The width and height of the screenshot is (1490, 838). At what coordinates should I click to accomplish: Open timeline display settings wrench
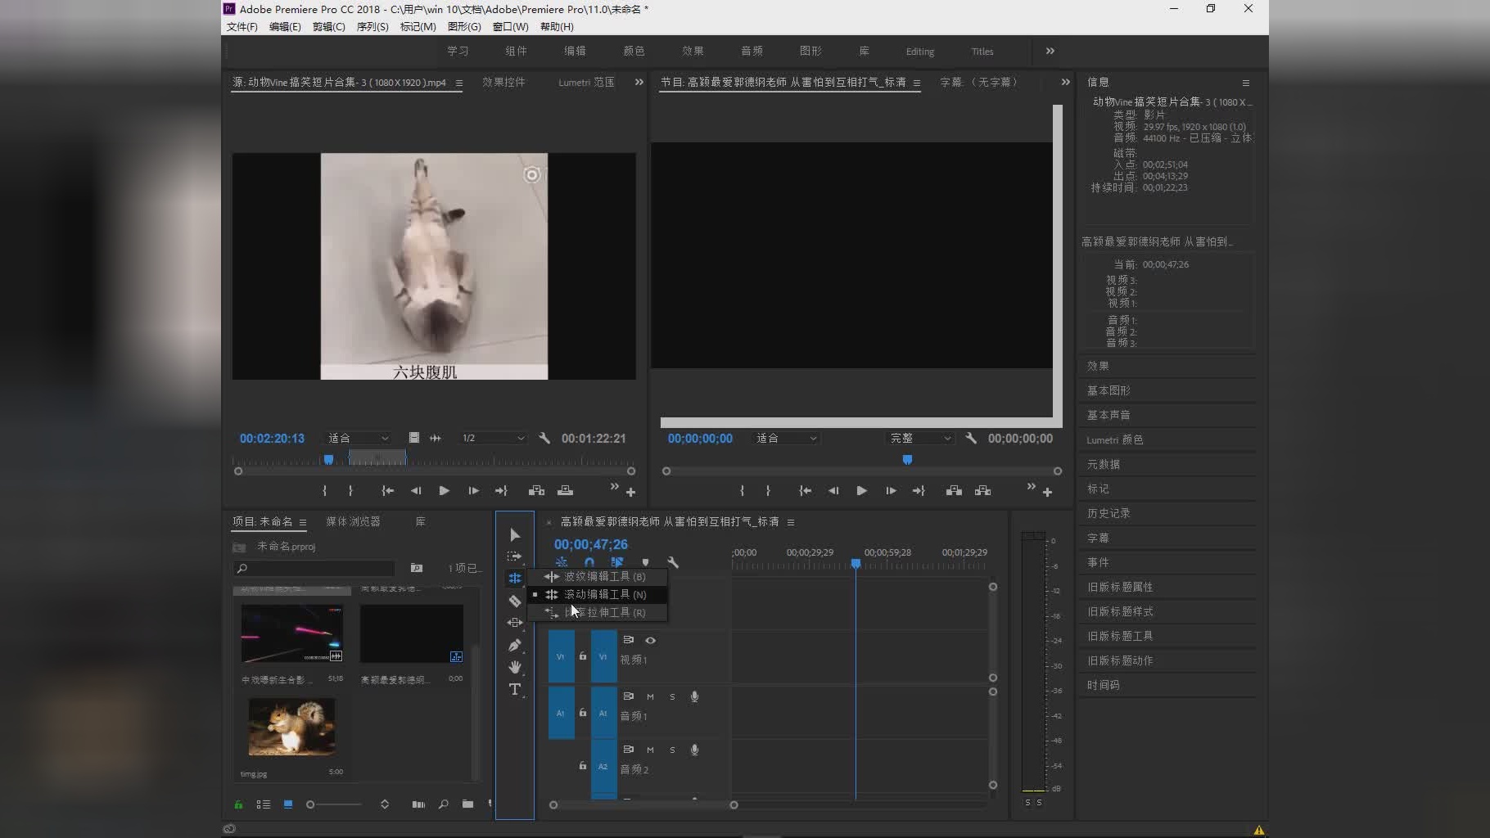coord(673,562)
